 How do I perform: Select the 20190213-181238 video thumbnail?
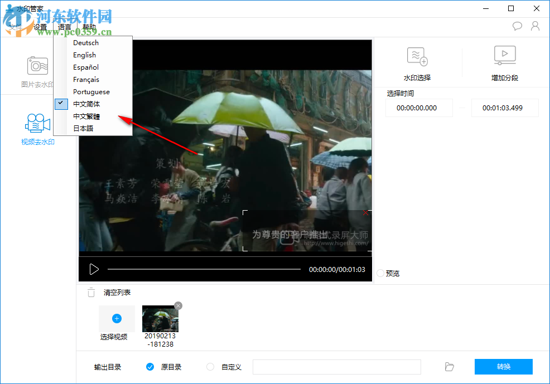pyautogui.click(x=160, y=319)
